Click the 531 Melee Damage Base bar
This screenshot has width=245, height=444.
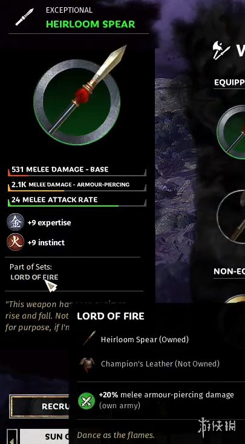pyautogui.click(x=77, y=170)
